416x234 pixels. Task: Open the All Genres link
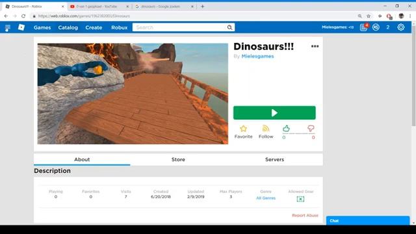pos(266,198)
